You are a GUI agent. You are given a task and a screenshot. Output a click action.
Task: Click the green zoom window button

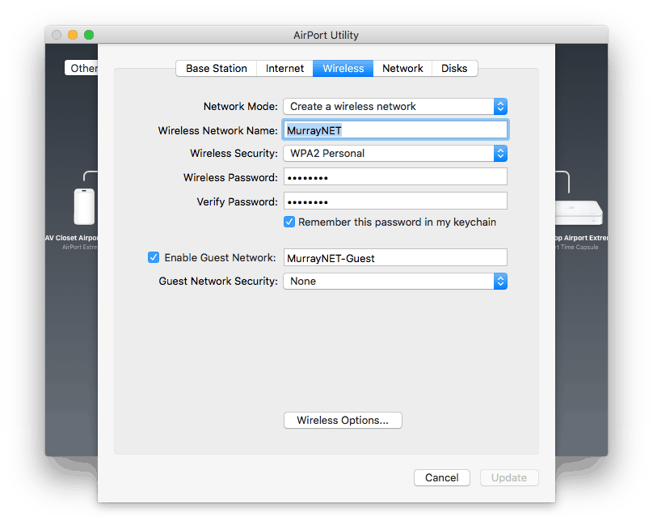pos(89,35)
